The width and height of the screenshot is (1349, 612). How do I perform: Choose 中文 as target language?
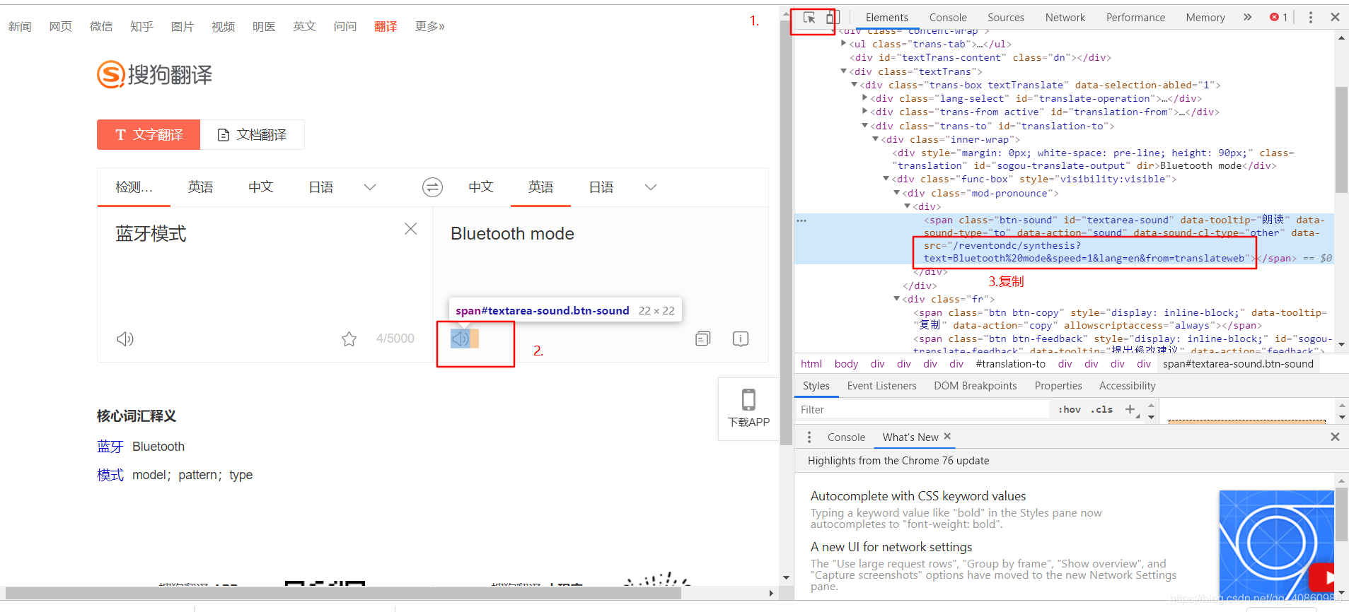coord(481,187)
